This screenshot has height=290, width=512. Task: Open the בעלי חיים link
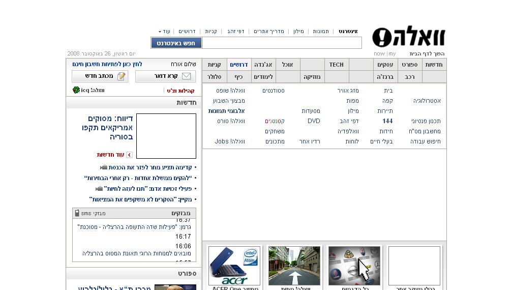[x=381, y=141]
